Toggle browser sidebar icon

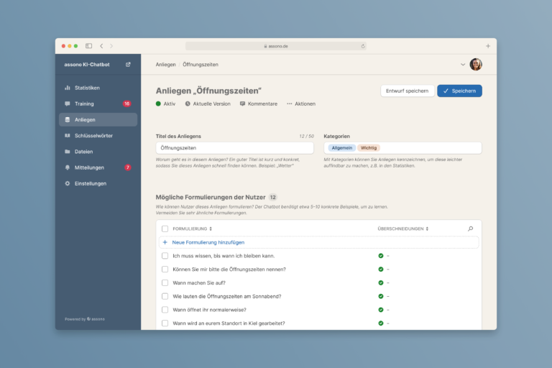88,46
